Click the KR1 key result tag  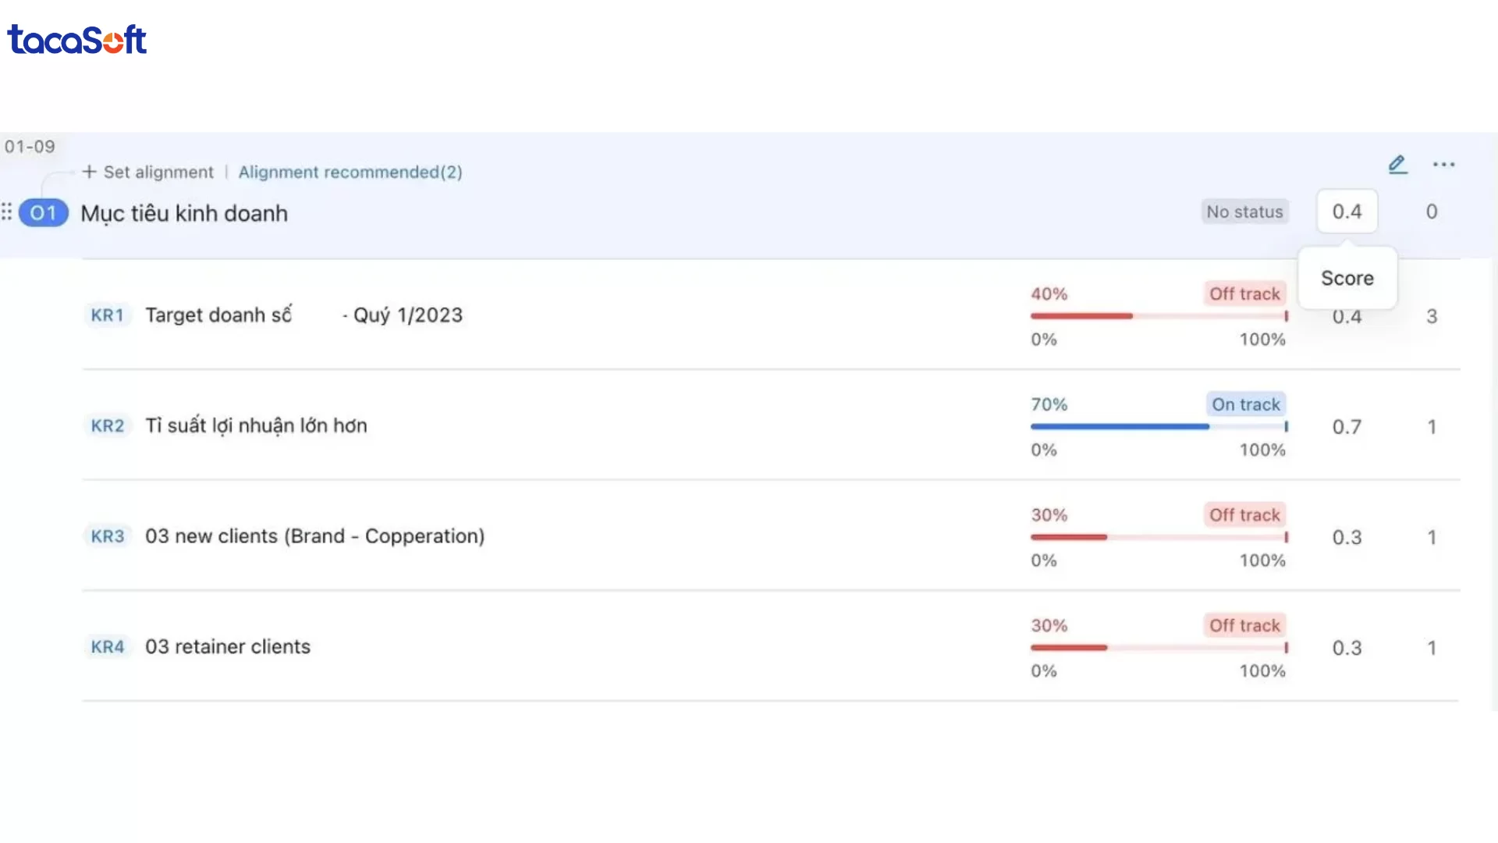point(108,315)
